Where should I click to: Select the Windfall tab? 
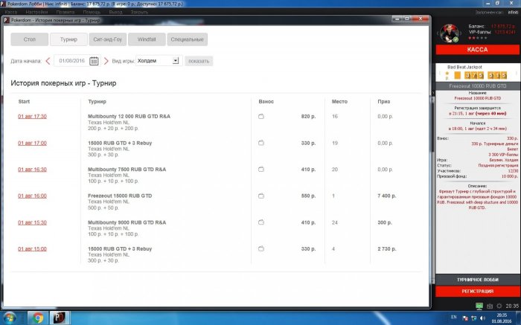(147, 39)
